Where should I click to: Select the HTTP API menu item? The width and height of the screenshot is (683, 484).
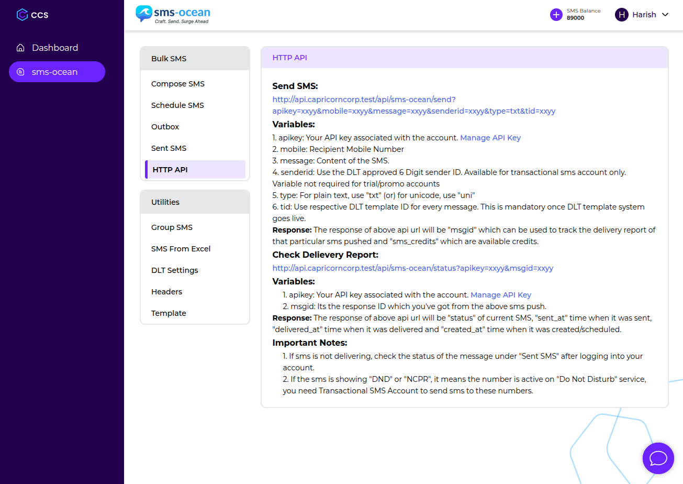click(170, 170)
